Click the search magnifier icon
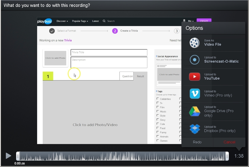The width and height of the screenshot is (249, 167). click(104, 21)
